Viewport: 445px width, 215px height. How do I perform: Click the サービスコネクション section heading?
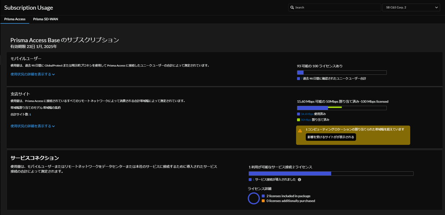pos(35,158)
